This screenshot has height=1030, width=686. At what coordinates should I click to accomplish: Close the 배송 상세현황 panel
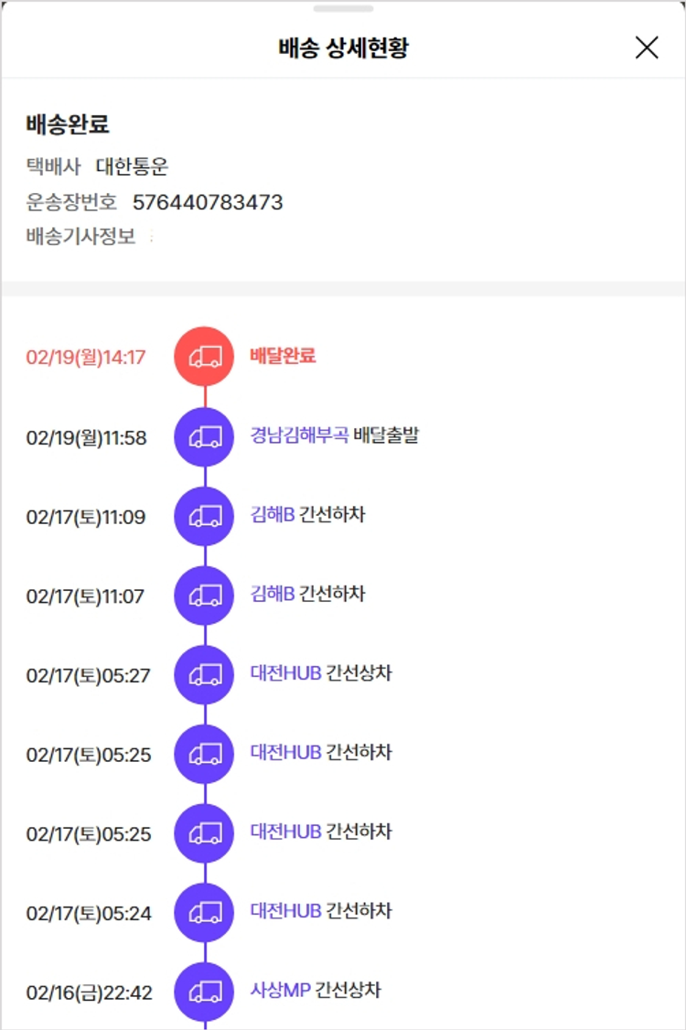tap(647, 48)
